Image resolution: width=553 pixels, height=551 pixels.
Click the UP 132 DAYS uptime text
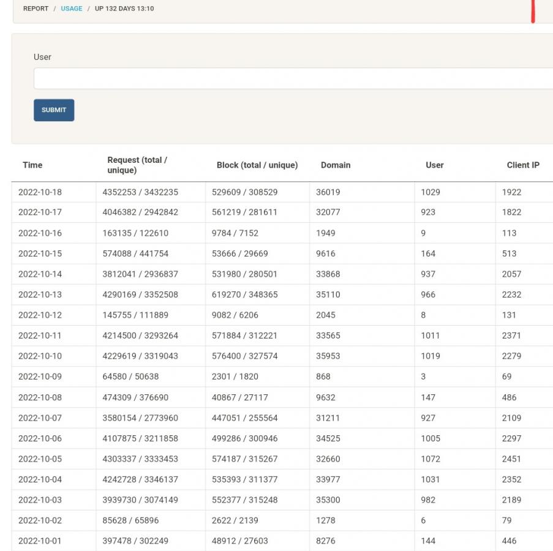click(124, 9)
